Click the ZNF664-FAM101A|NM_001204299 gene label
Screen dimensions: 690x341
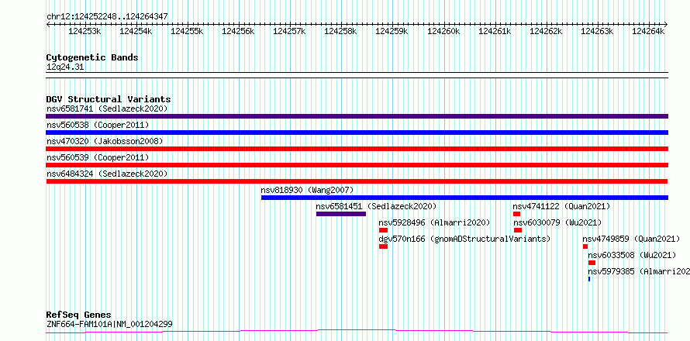click(109, 325)
